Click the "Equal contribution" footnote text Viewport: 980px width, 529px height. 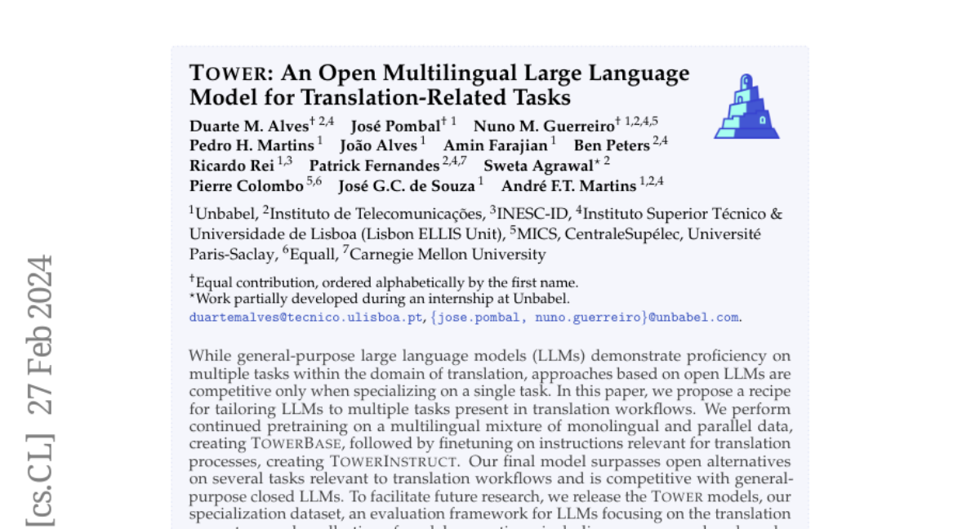click(x=387, y=282)
